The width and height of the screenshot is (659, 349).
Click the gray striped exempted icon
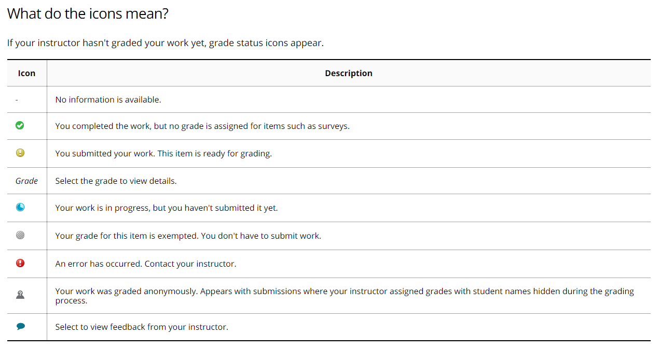point(20,235)
